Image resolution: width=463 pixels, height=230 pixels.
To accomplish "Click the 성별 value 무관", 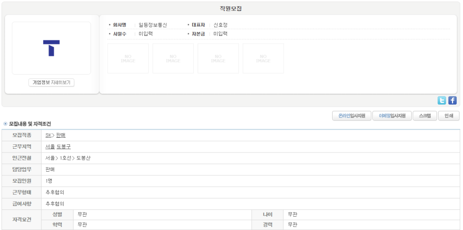I will coord(82,215).
